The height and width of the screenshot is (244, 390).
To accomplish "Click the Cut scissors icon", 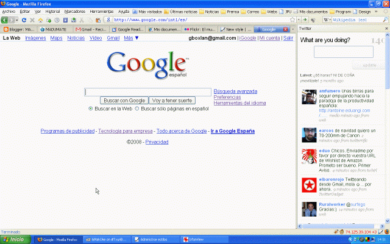I will (82, 20).
